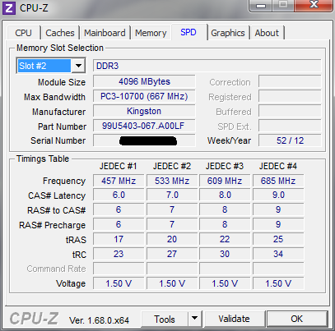Click tRAS value 22
Screen dimensions: 335x331
pos(225,239)
